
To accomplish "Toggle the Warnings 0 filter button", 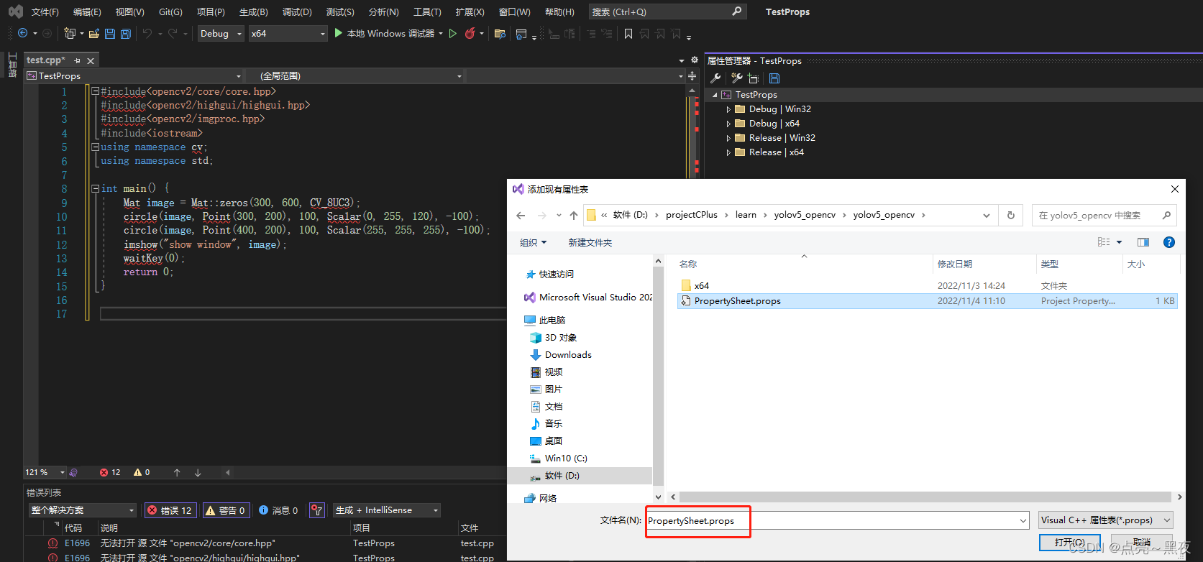I will click(x=226, y=510).
